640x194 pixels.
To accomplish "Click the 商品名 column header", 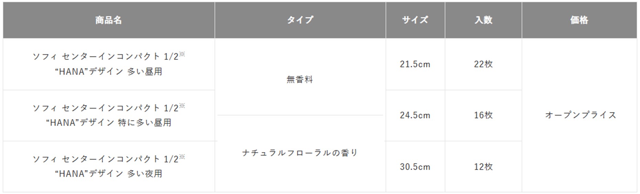I will [x=108, y=20].
